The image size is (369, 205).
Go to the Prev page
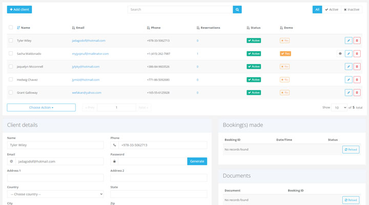90,108
